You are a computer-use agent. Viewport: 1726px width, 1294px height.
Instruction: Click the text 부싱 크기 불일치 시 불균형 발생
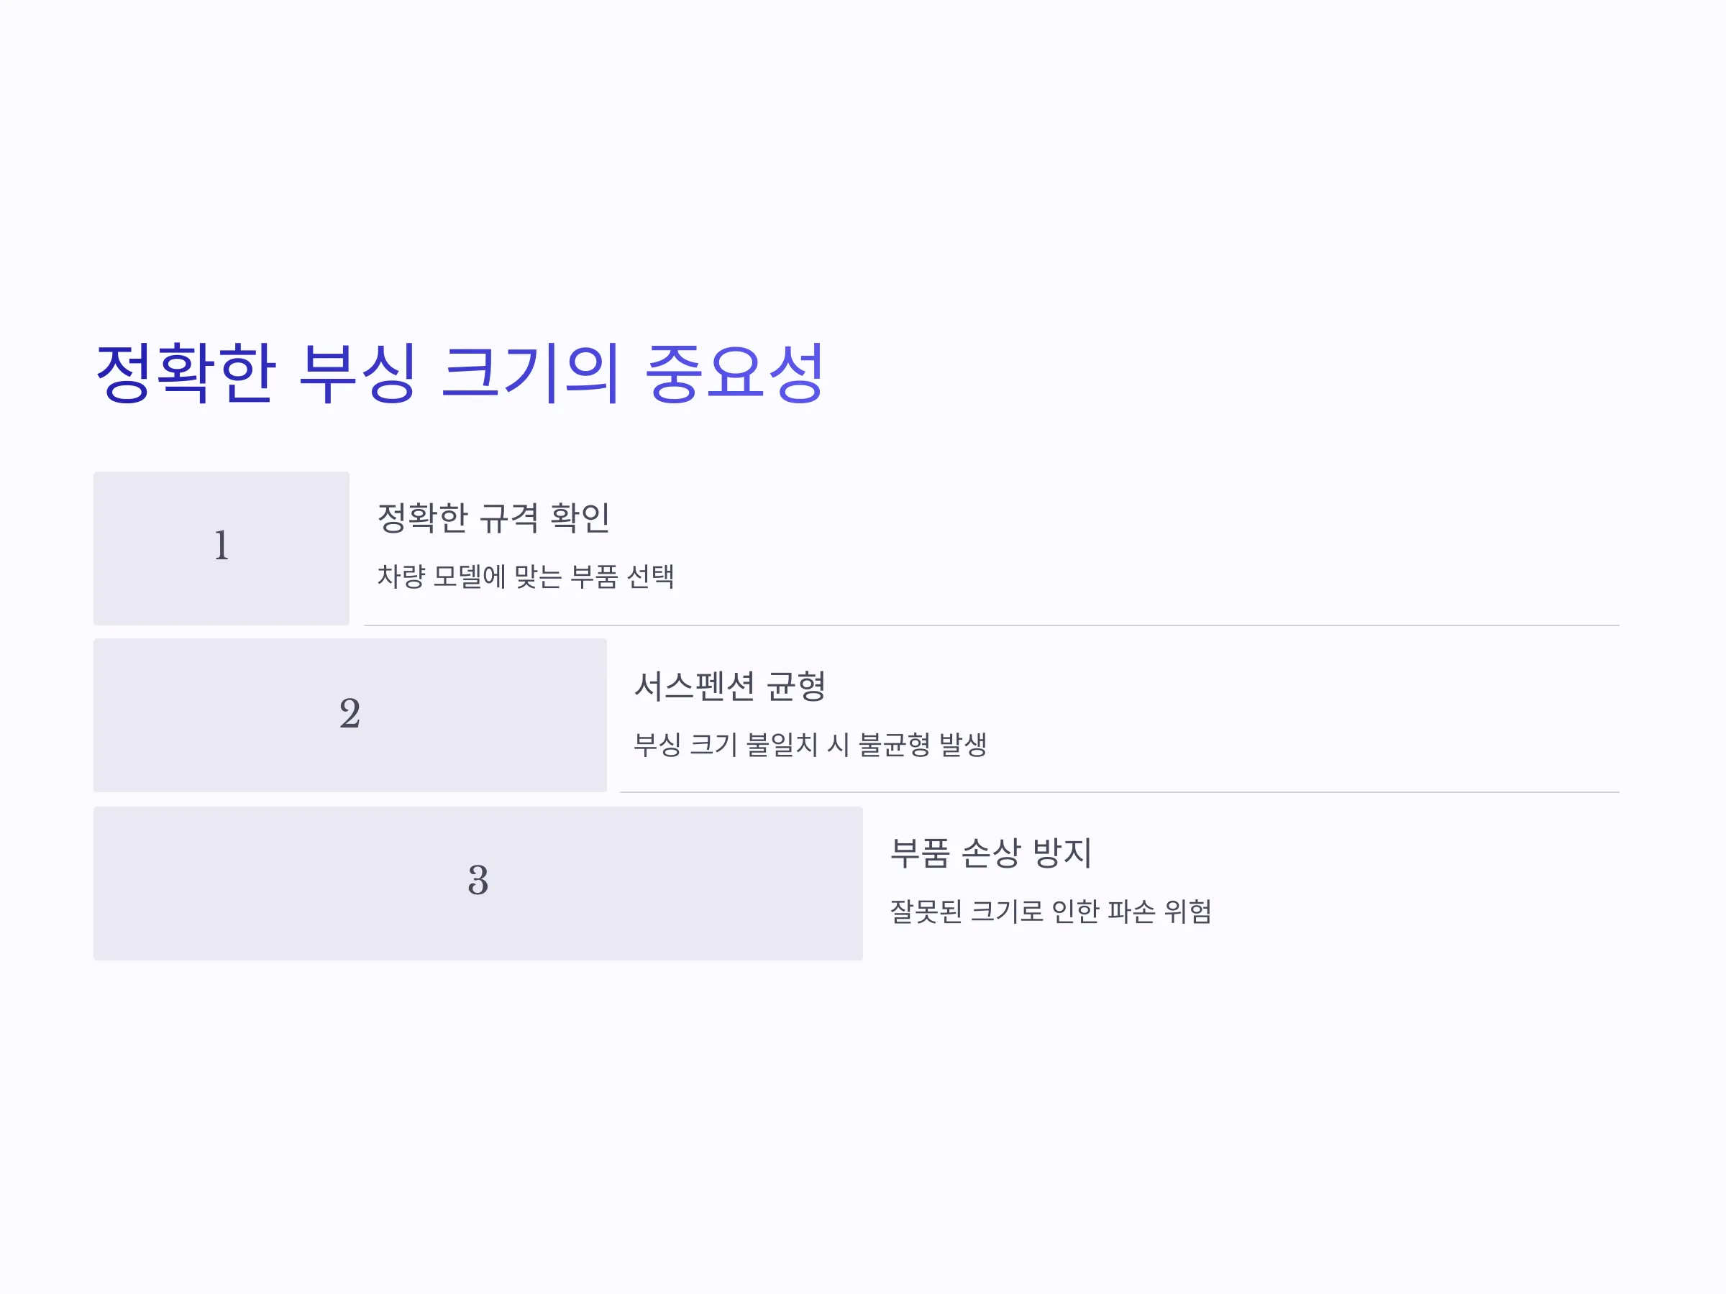(811, 744)
